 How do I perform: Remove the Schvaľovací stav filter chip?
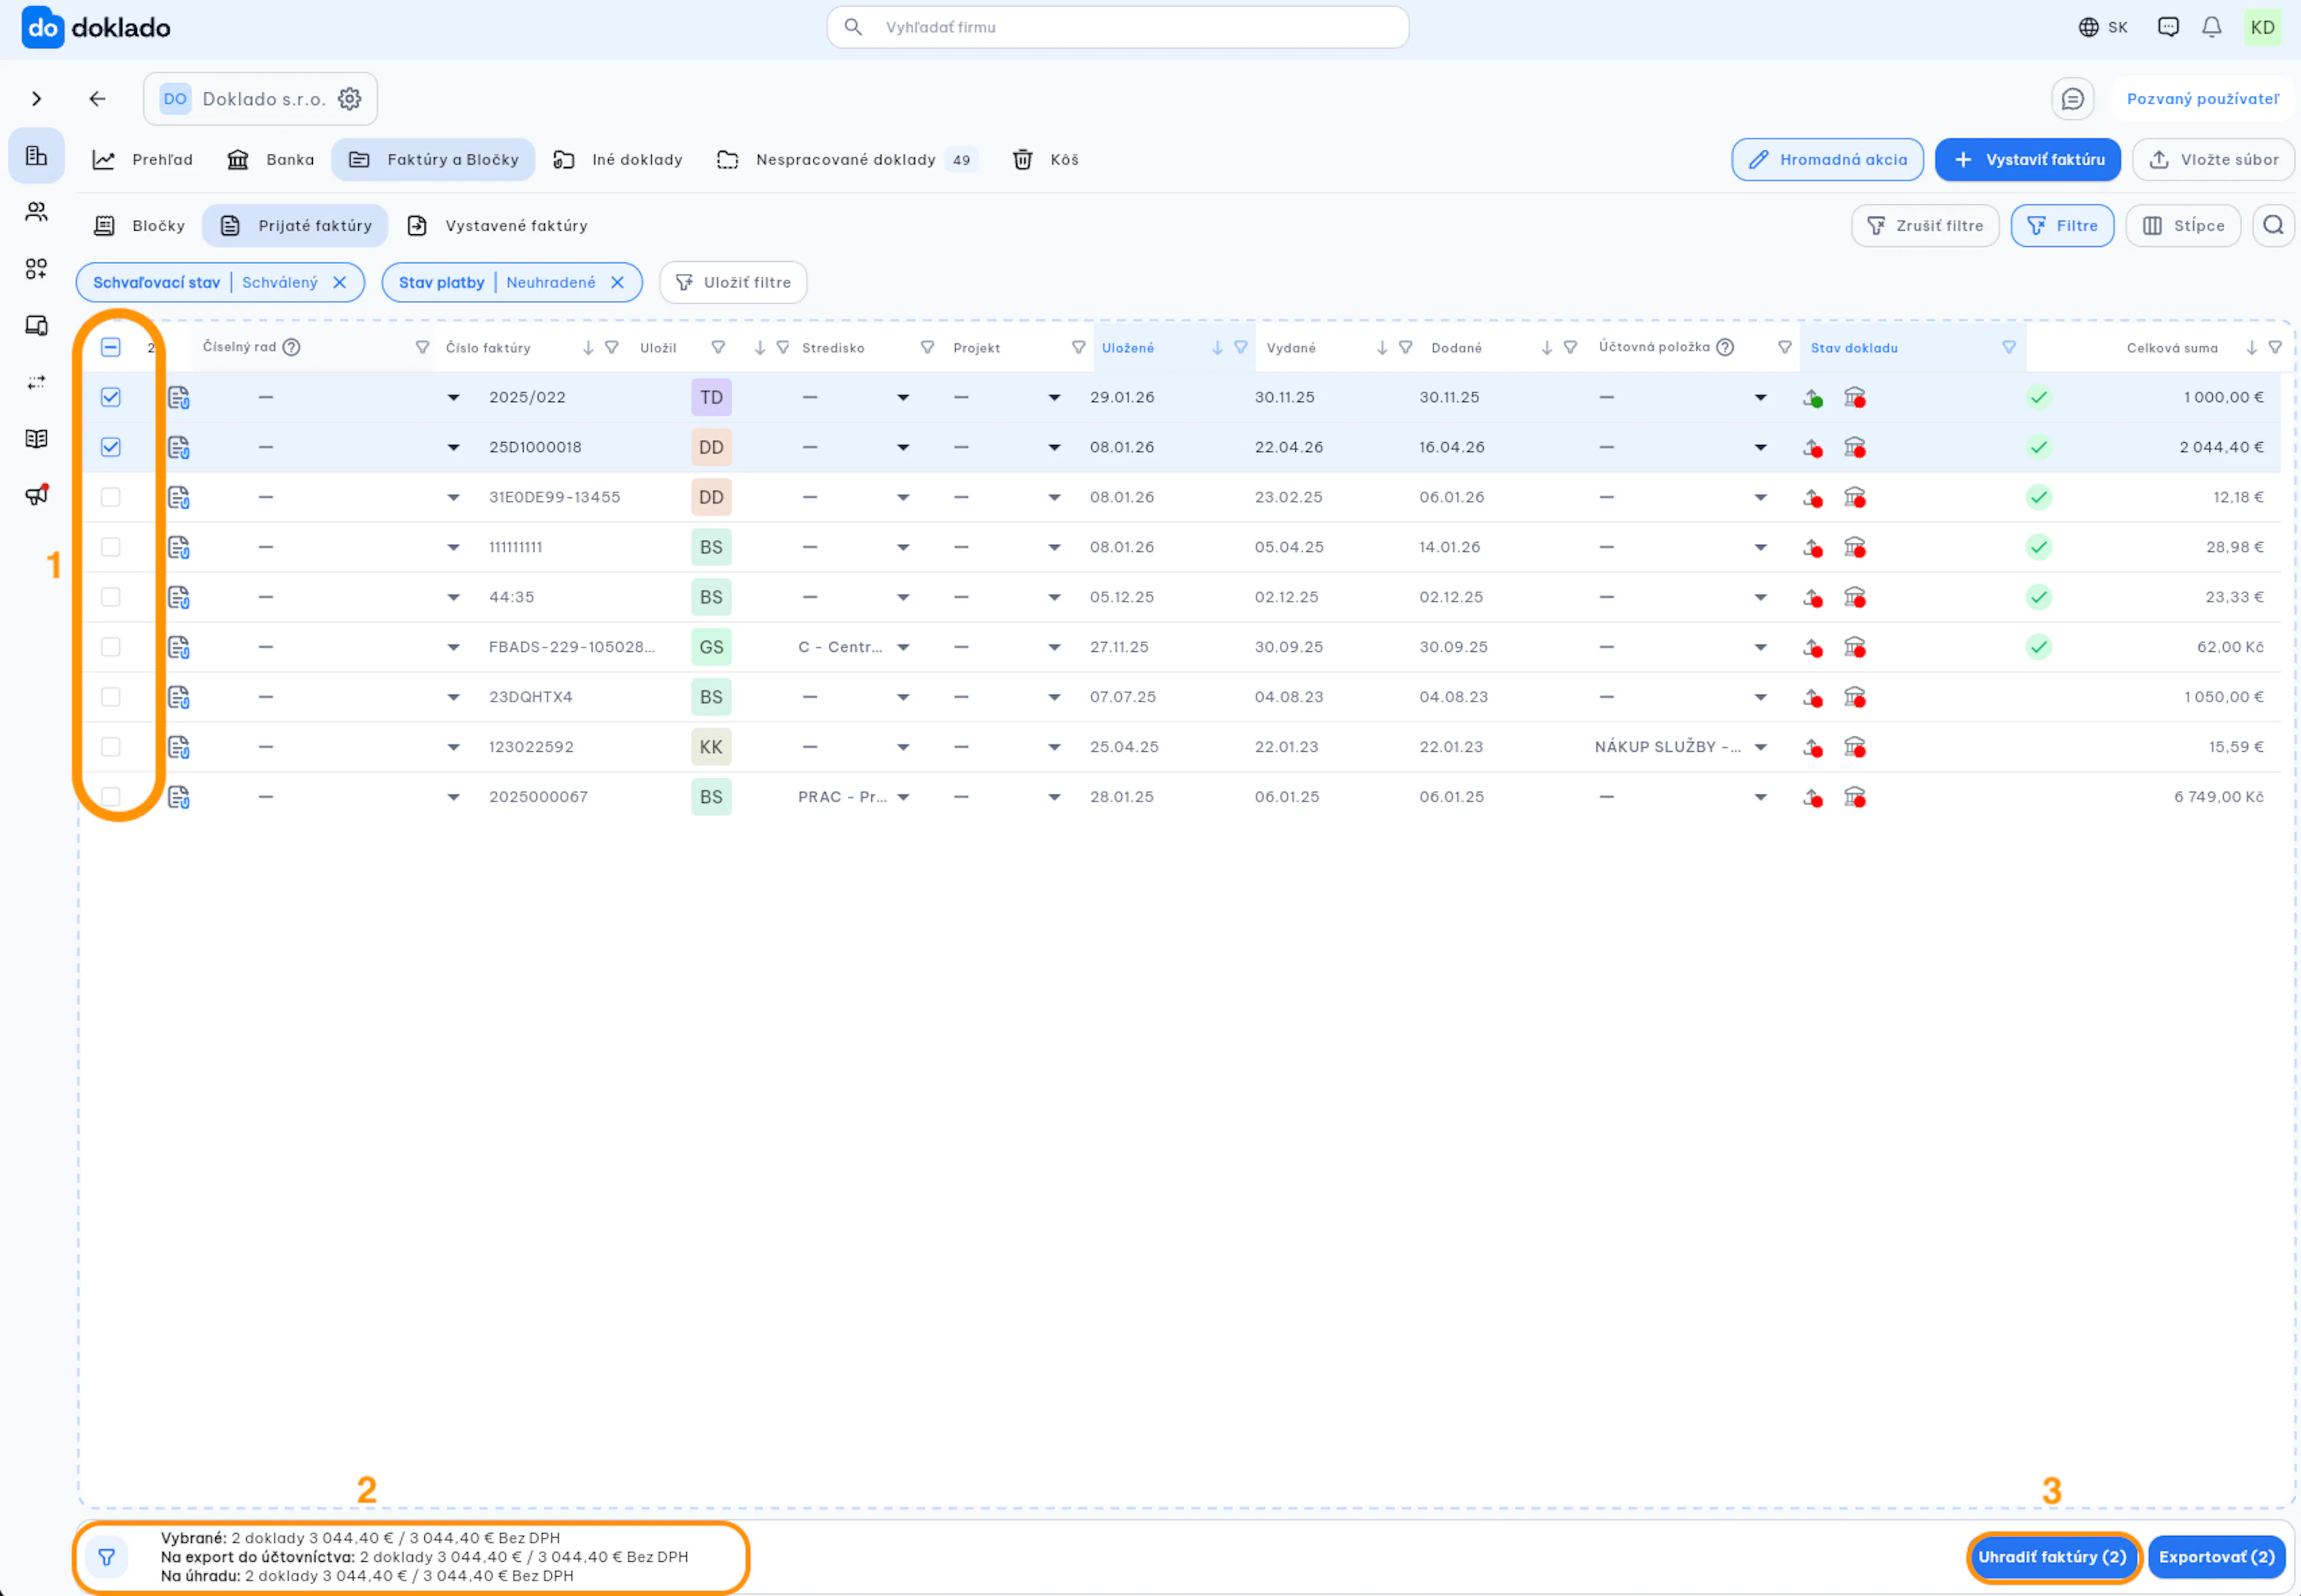point(340,283)
